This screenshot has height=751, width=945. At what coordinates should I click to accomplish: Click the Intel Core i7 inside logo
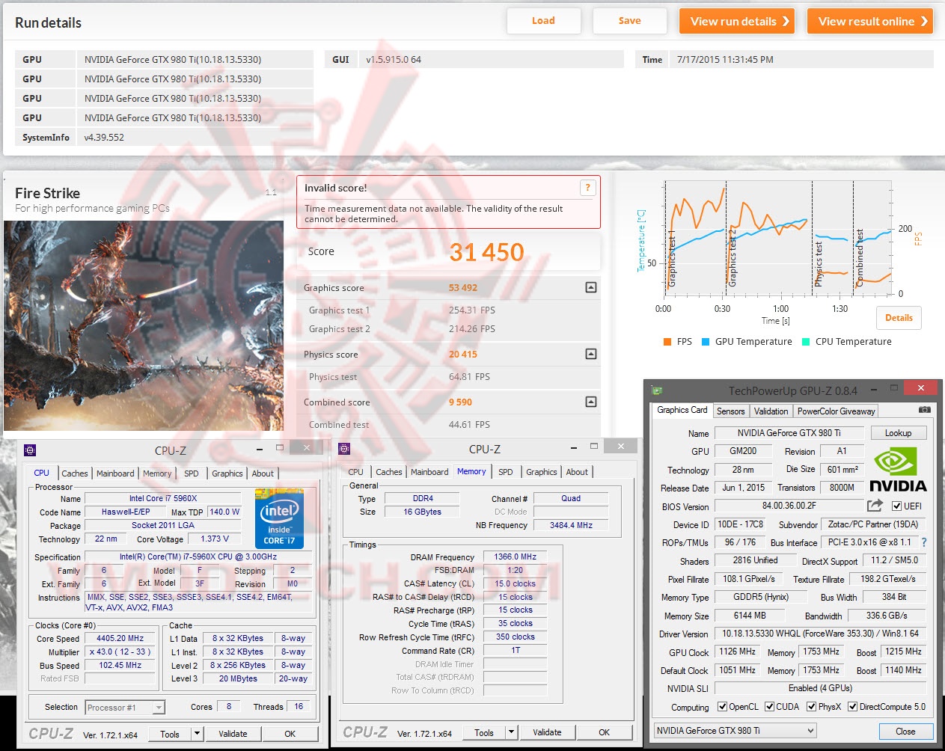click(279, 518)
